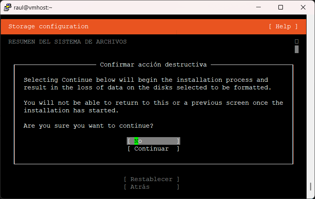Click the terminal window's vertical scrollbar thumb
The image size is (315, 199).
point(310,187)
